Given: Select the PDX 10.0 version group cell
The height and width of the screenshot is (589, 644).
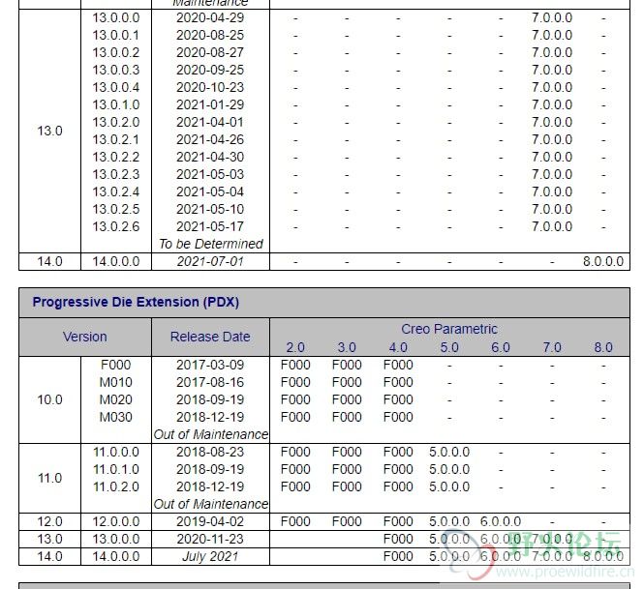Looking at the screenshot, I should (x=49, y=399).
